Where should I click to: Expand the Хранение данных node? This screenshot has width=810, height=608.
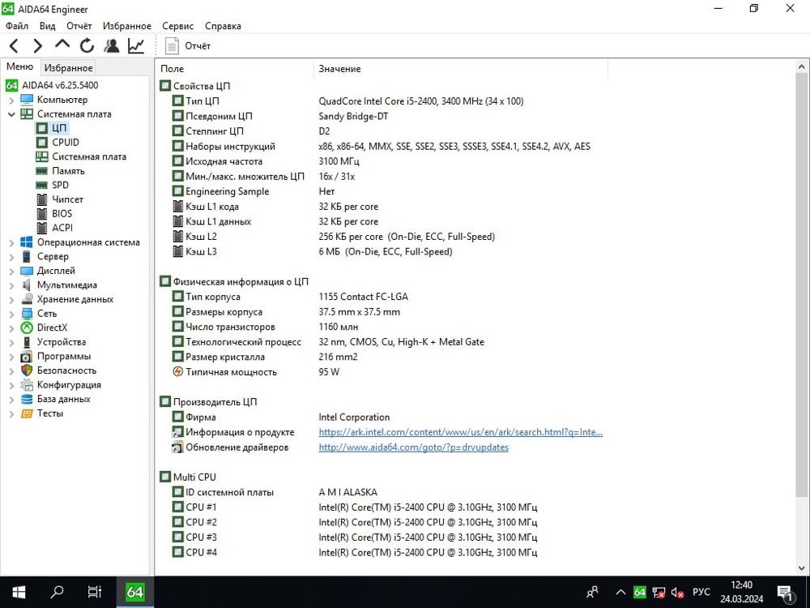(x=11, y=299)
